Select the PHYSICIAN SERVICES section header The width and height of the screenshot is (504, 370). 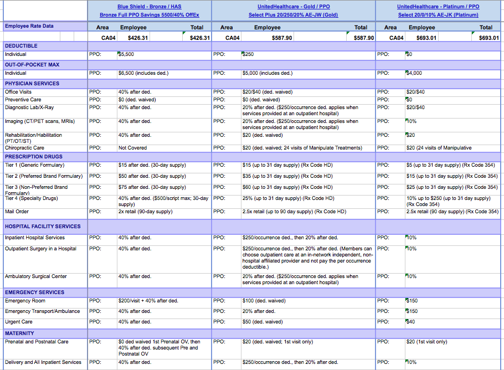pyautogui.click(x=45, y=84)
